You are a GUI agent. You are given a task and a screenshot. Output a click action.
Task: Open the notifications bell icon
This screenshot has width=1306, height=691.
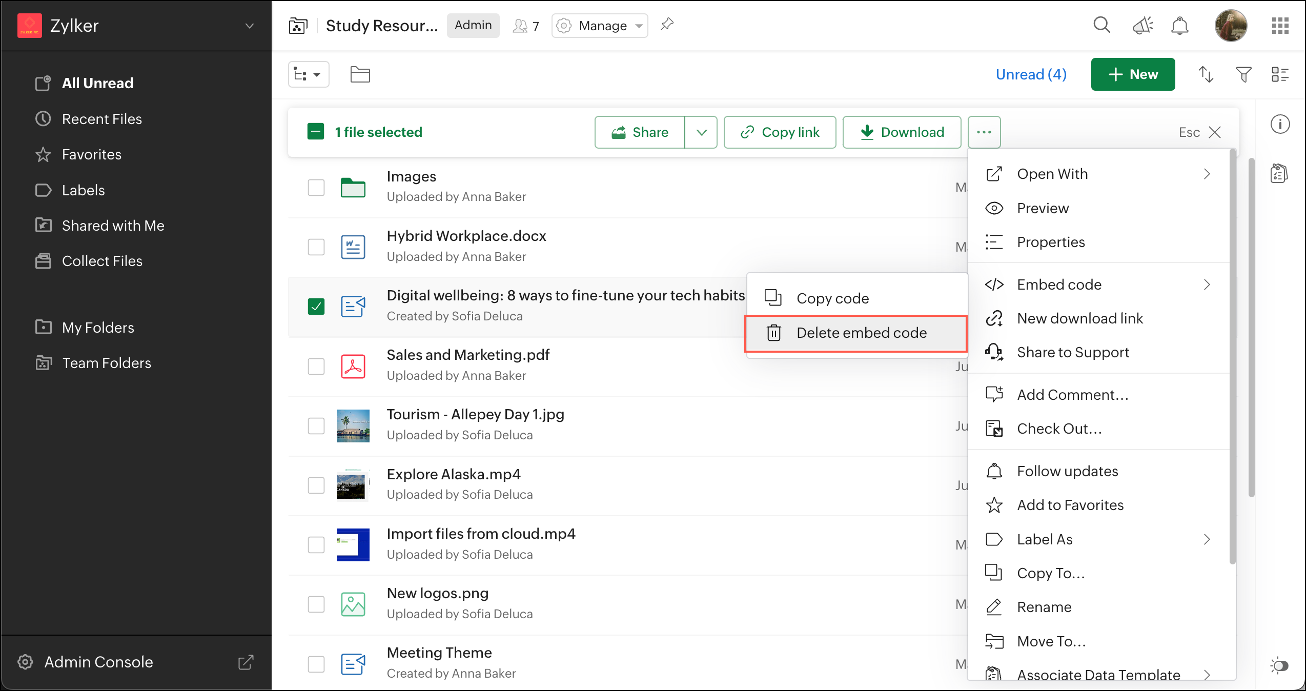1180,25
